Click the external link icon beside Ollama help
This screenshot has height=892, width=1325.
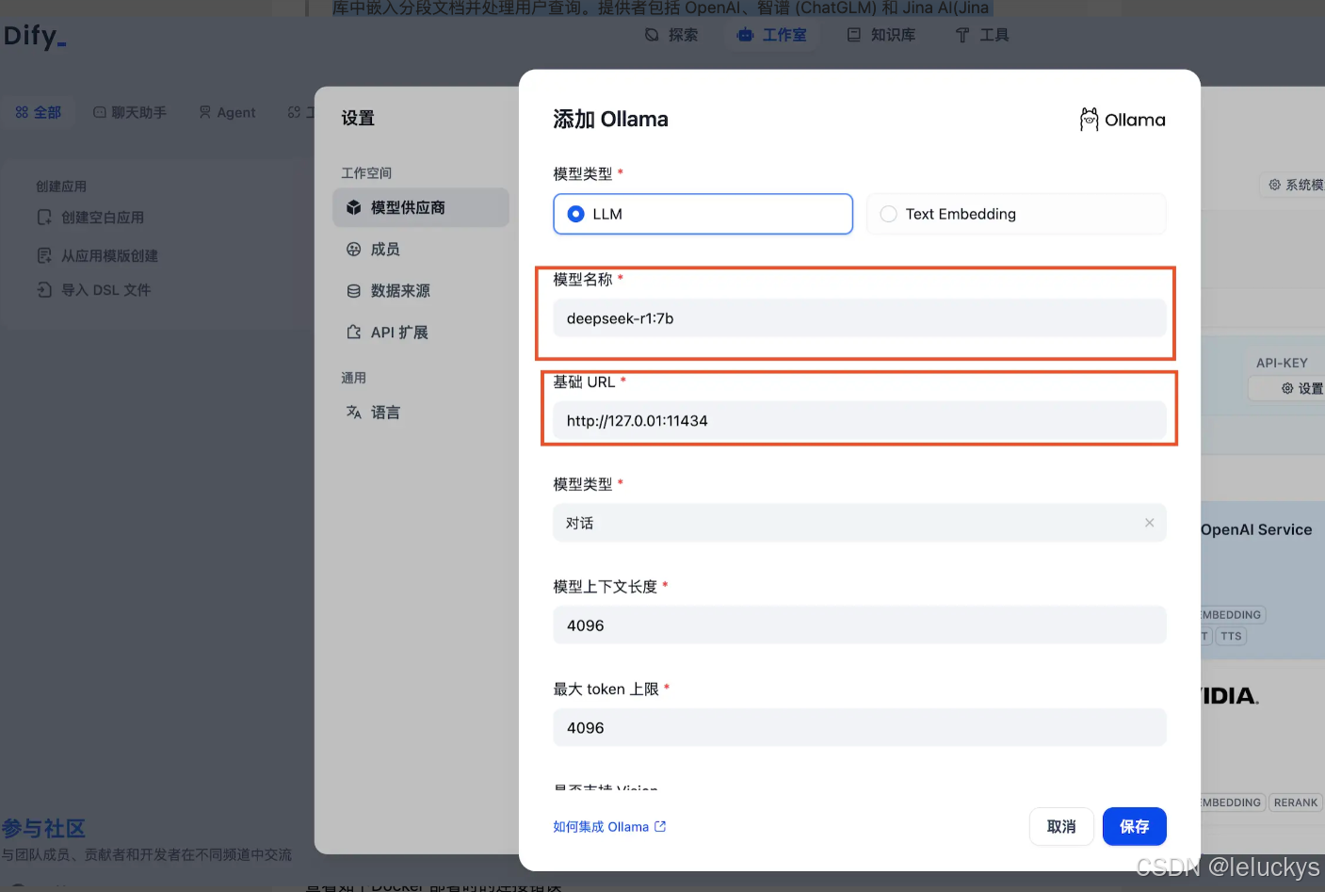pyautogui.click(x=660, y=826)
